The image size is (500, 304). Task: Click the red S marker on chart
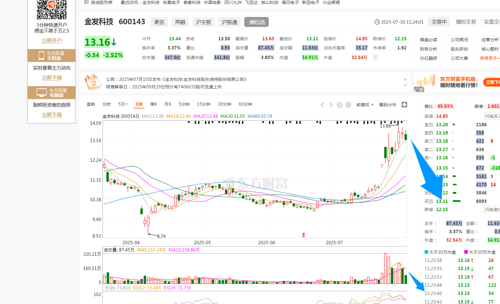coord(304,235)
